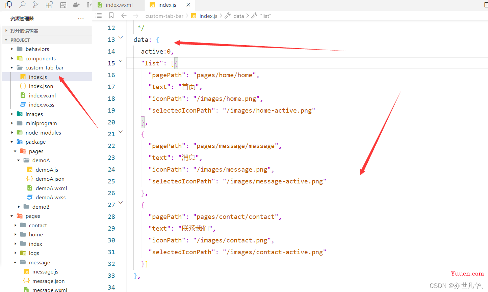Image resolution: width=488 pixels, height=292 pixels.
Task: Expand the logs folder
Action: point(47,253)
